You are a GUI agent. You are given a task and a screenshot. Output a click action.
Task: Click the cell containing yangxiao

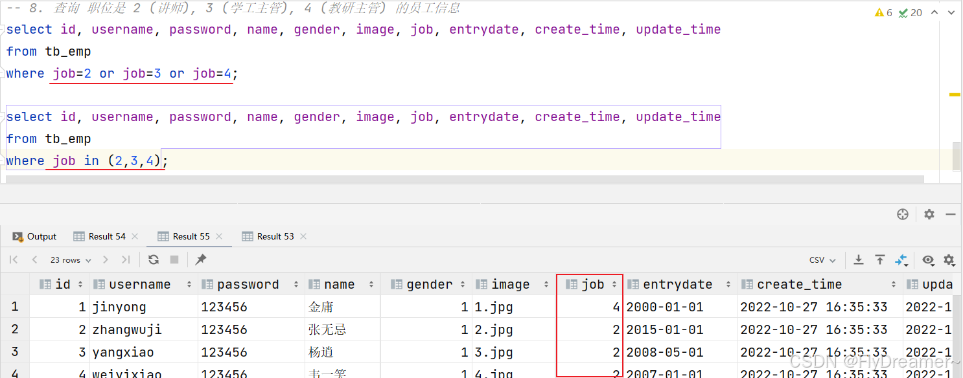click(x=144, y=352)
